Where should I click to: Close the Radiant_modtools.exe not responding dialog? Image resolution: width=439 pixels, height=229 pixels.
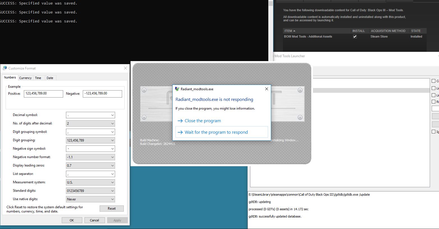266,89
